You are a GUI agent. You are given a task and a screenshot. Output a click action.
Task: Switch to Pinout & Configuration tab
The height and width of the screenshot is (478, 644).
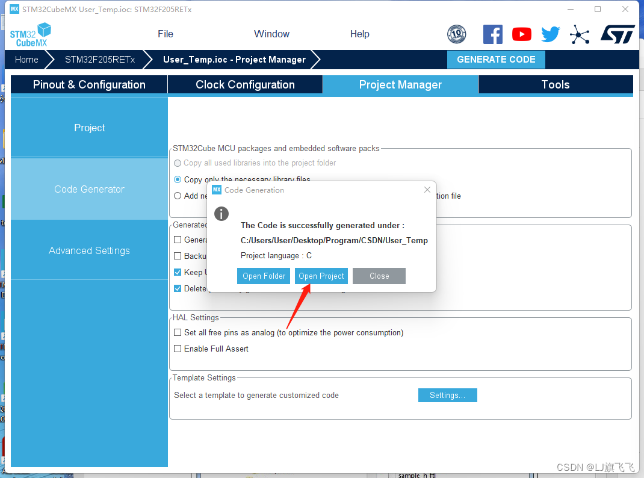[89, 85]
